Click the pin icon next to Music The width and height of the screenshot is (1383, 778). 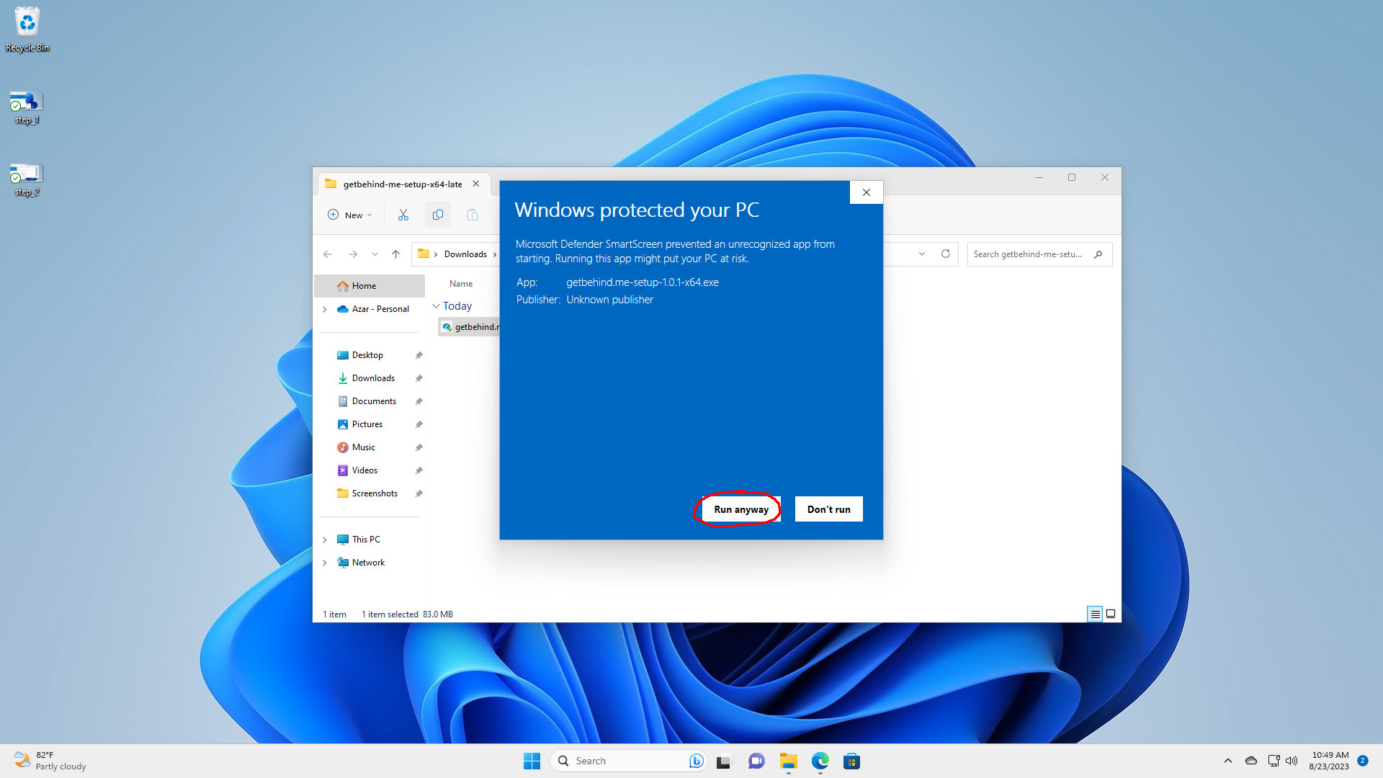[419, 447]
